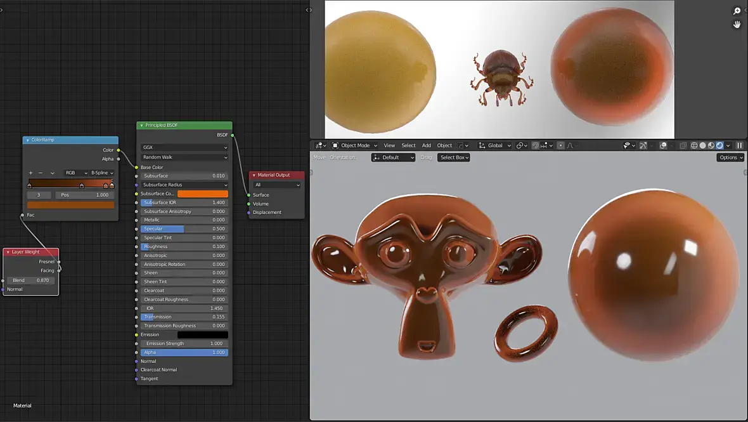Click the pause render preview icon
The height and width of the screenshot is (422, 748).
(x=739, y=145)
